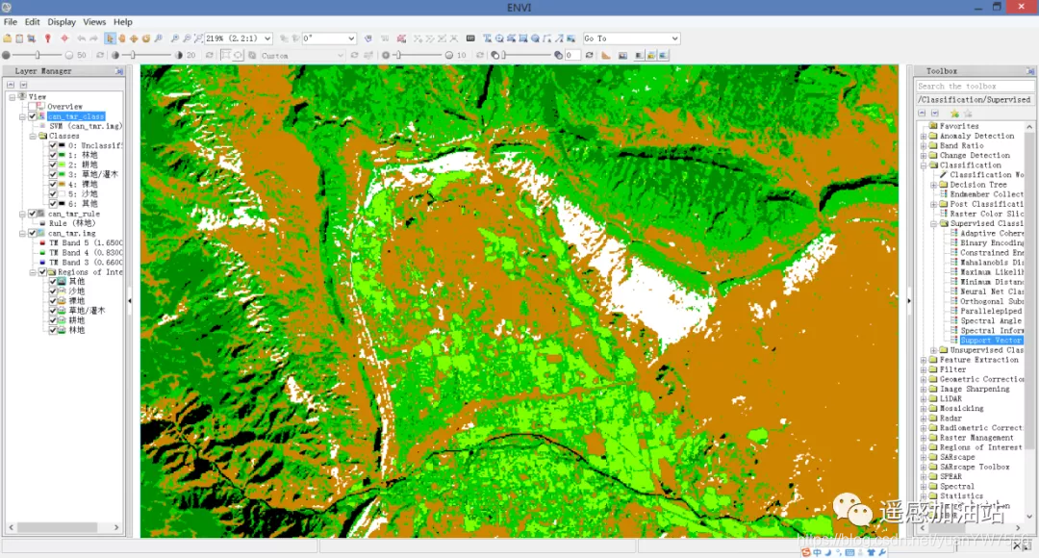This screenshot has width=1039, height=558.
Task: Open the Edit menu
Action: pyautogui.click(x=33, y=22)
